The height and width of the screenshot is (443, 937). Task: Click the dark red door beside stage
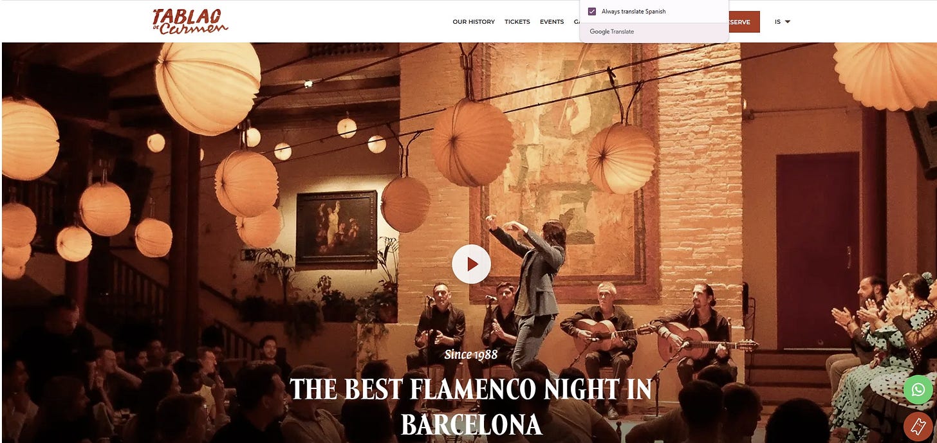817,251
